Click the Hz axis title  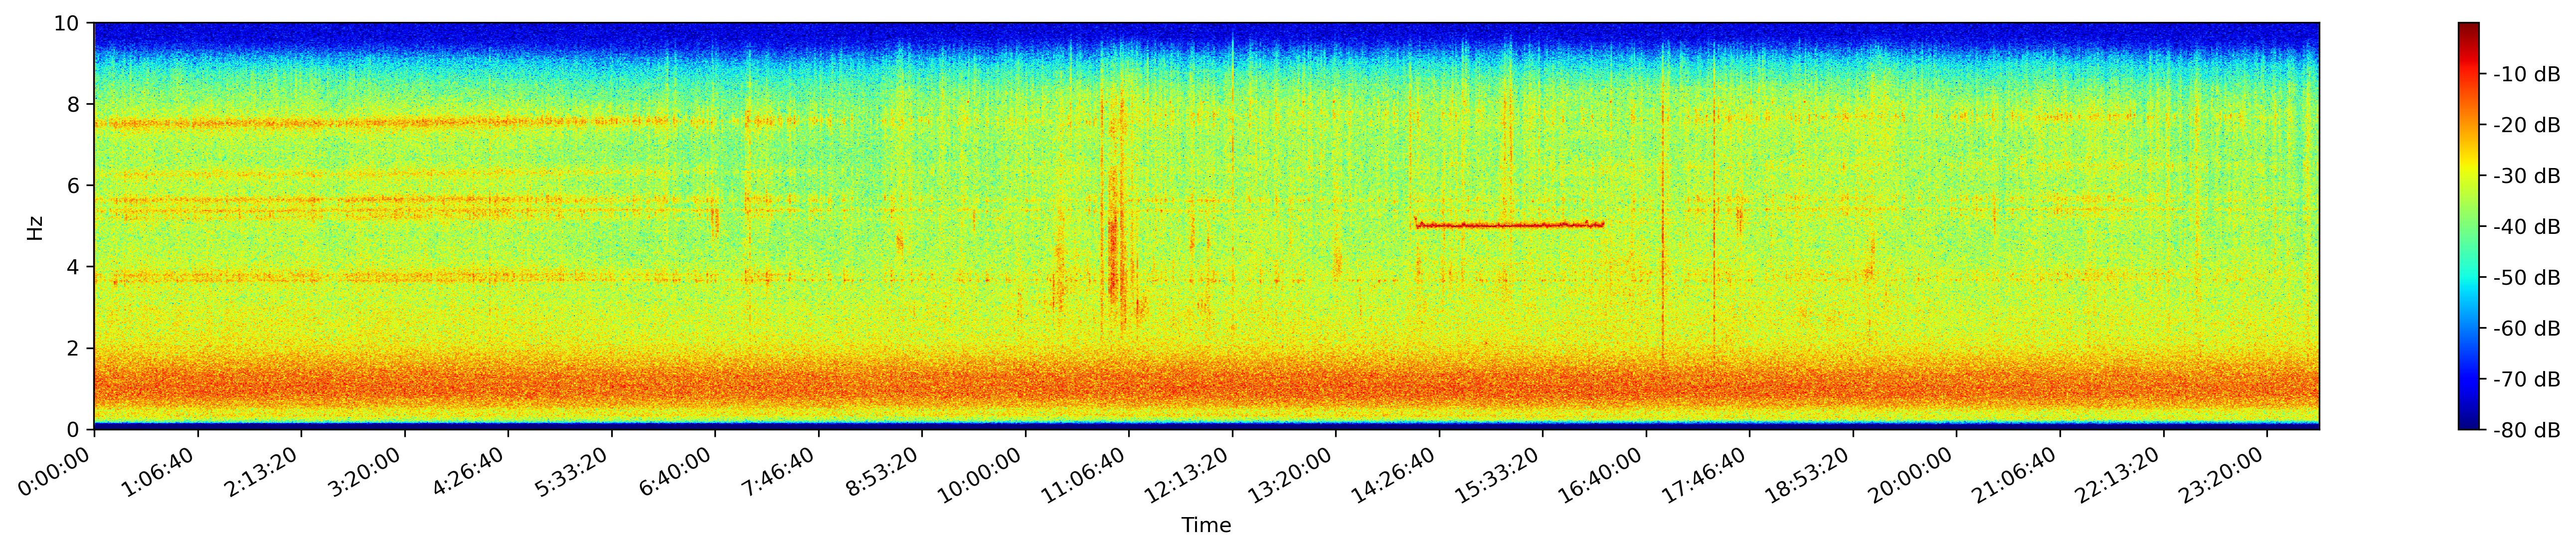(35, 227)
